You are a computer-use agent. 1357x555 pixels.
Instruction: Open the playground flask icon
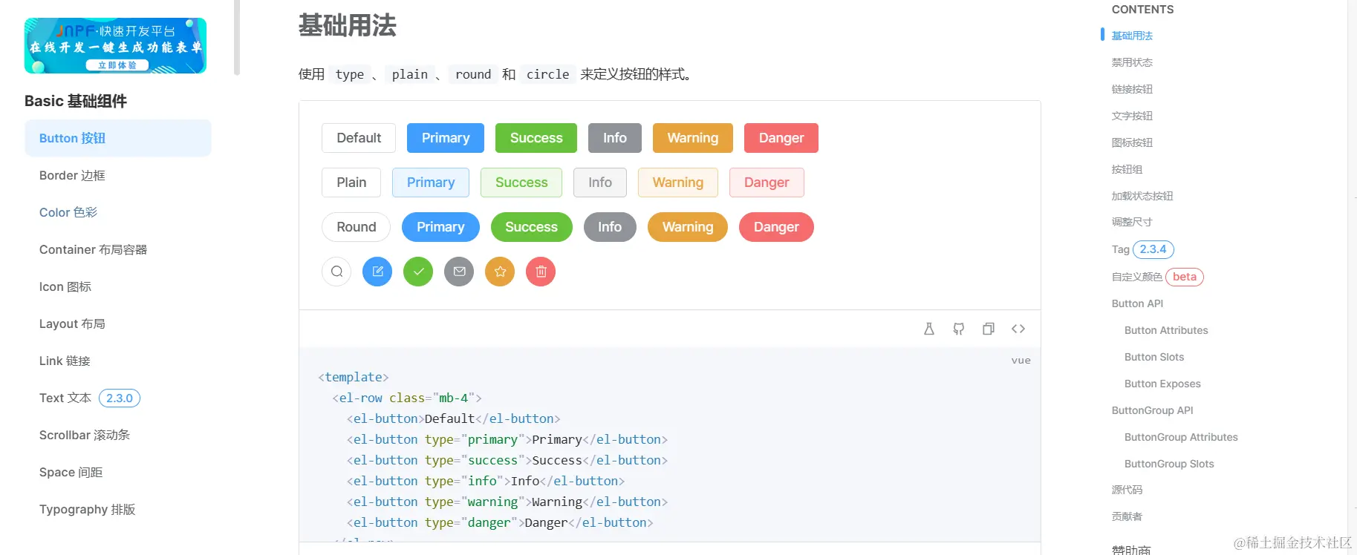coord(928,329)
